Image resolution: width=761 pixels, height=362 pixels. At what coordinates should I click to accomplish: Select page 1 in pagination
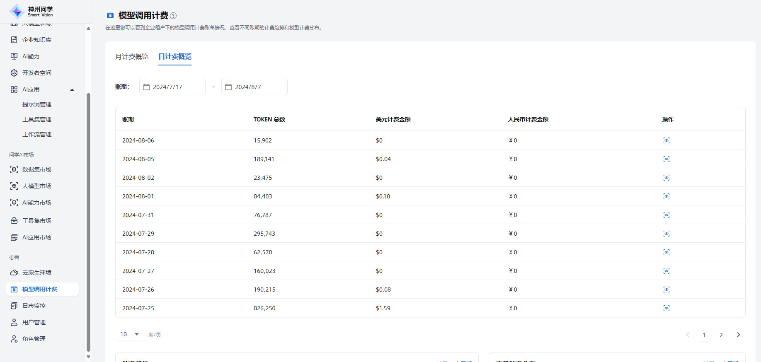click(704, 335)
